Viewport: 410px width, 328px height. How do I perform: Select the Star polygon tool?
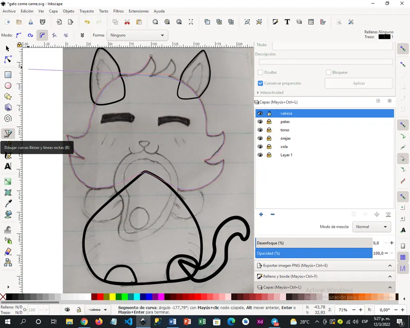(8, 97)
